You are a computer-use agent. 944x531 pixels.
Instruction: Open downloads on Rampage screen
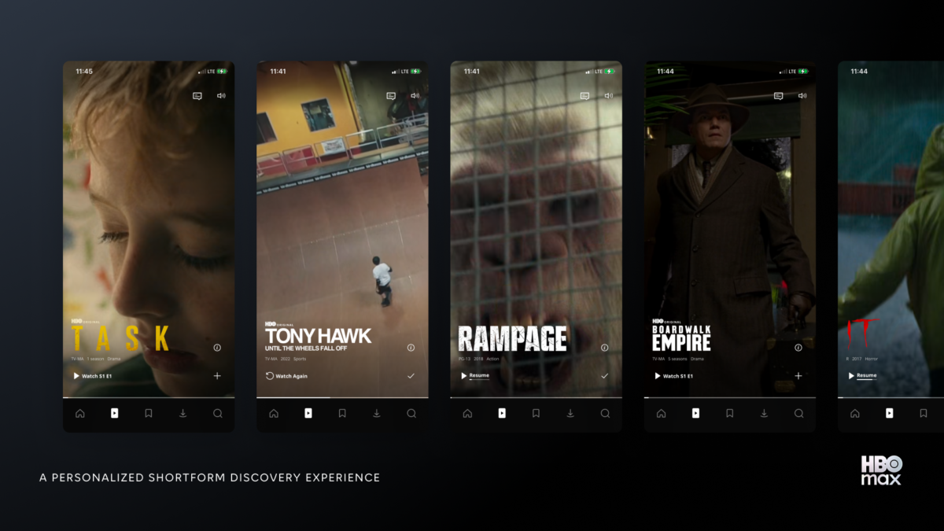570,414
